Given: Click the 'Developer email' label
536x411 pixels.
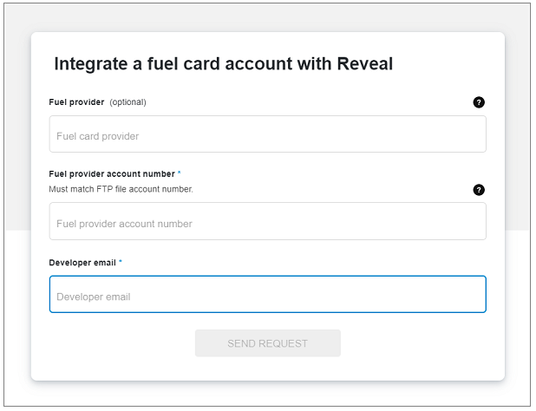Looking at the screenshot, I should [x=82, y=263].
